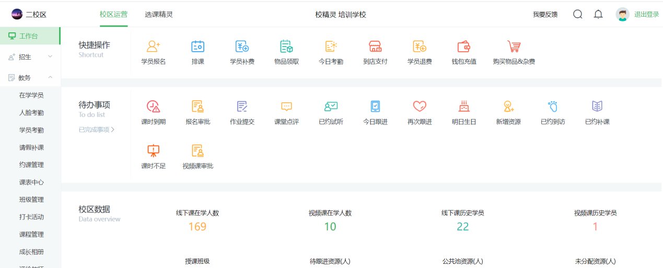Image resolution: width=663 pixels, height=268 pixels.
Task: Click the 视频课历史学员 value 1
Action: click(595, 227)
